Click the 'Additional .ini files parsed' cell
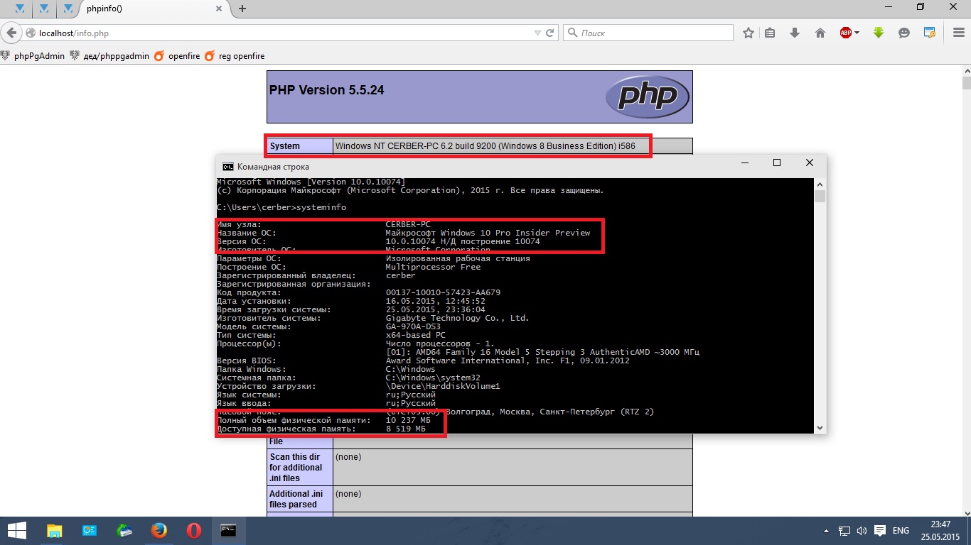This screenshot has width=971, height=545. coord(300,499)
